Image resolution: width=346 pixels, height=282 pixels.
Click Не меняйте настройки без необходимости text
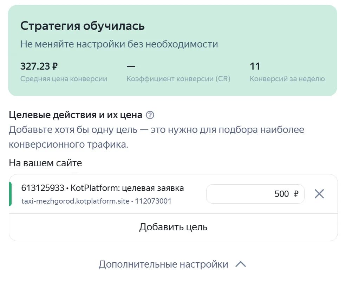pyautogui.click(x=119, y=44)
